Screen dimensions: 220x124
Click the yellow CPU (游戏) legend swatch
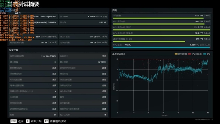(176, 54)
